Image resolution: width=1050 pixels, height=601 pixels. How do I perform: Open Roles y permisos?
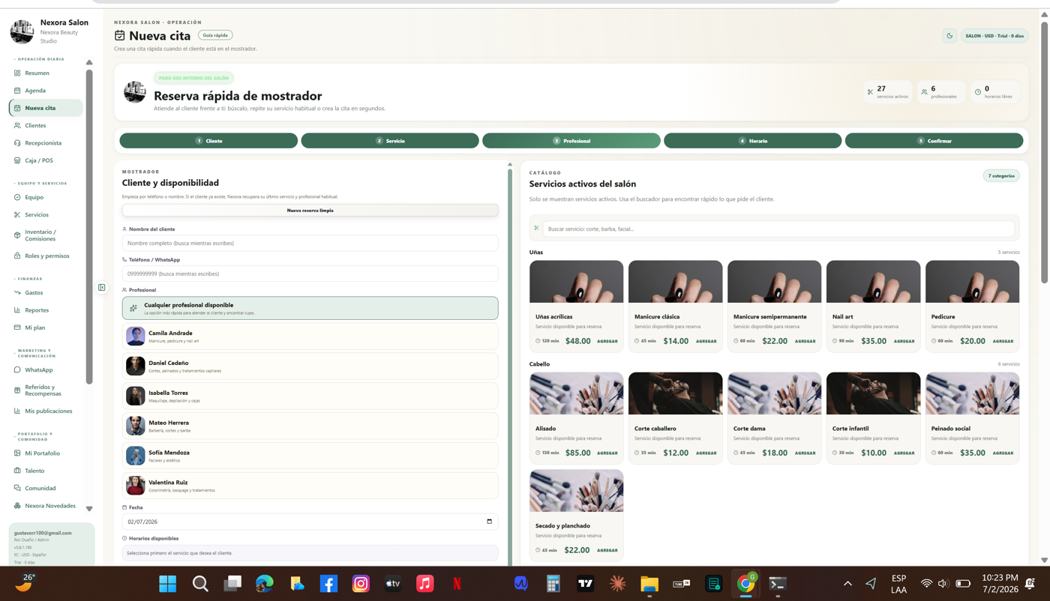[x=46, y=256]
